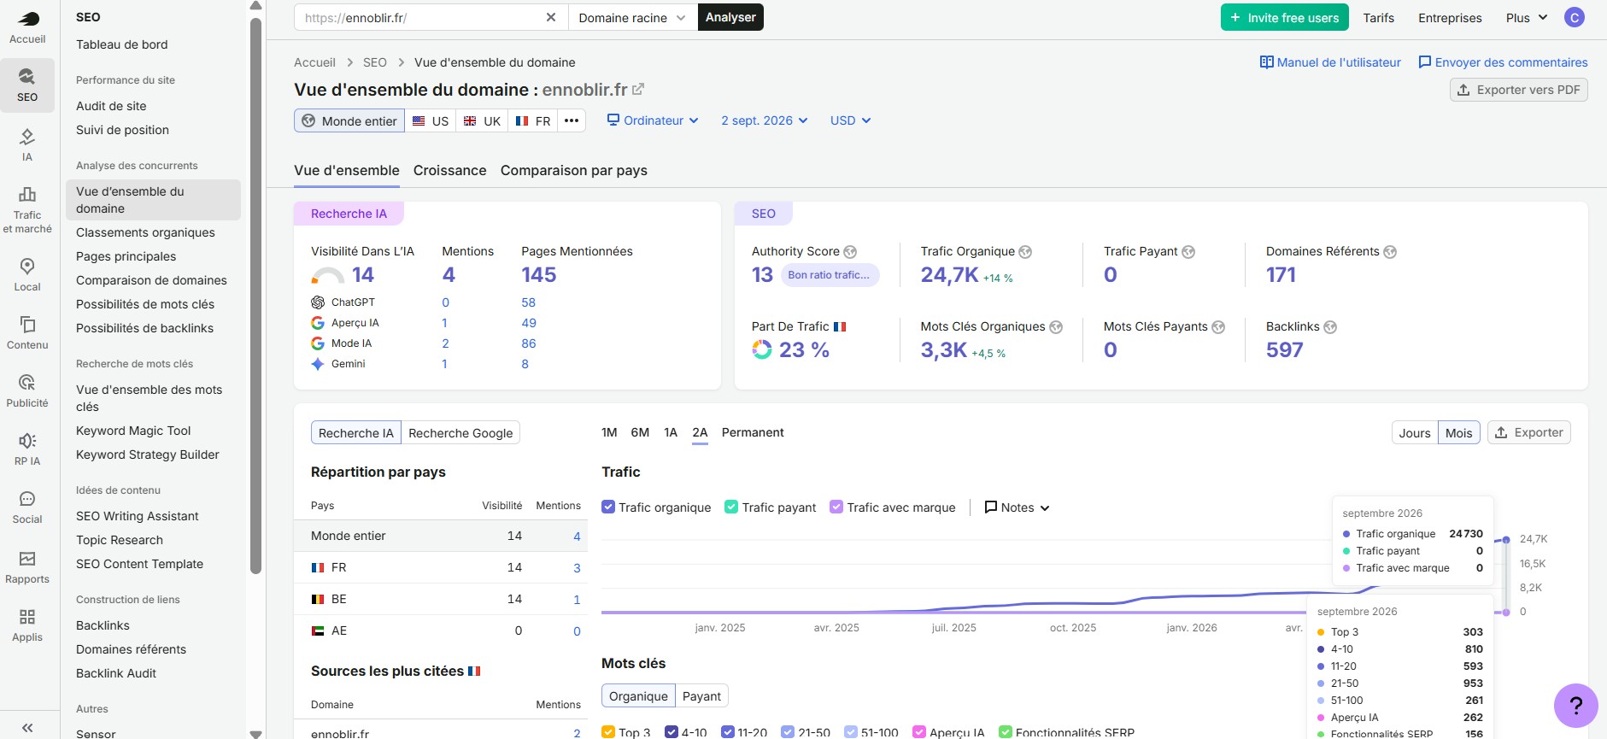Toggle 21-50 keywords checkbox
Image resolution: width=1607 pixels, height=739 pixels.
pyautogui.click(x=788, y=732)
